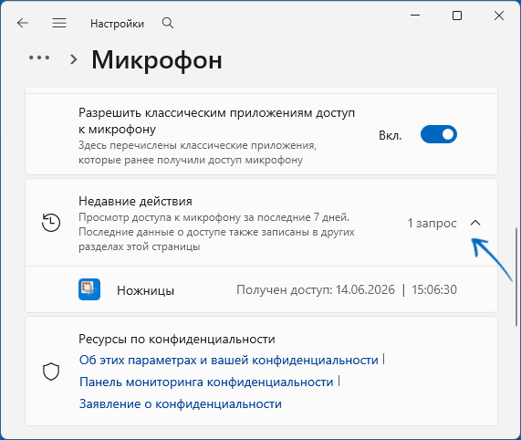Click the Настройки window title
Image resolution: width=521 pixels, height=440 pixels.
pos(118,24)
